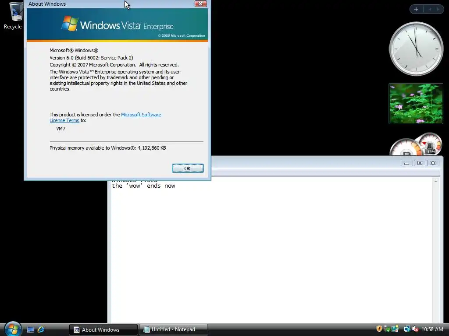
Task: Click Show Desktop in Quick Launch
Action: tap(31, 329)
